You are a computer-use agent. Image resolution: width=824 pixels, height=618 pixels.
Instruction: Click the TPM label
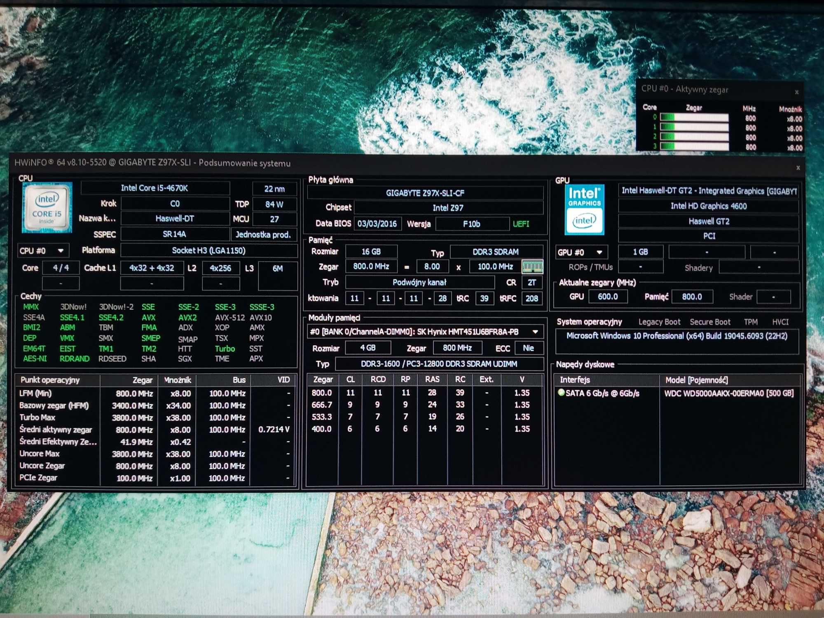point(751,322)
